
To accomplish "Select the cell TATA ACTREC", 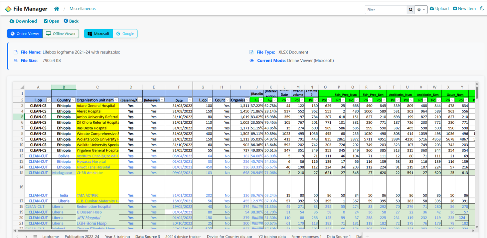I will click(98, 187).
